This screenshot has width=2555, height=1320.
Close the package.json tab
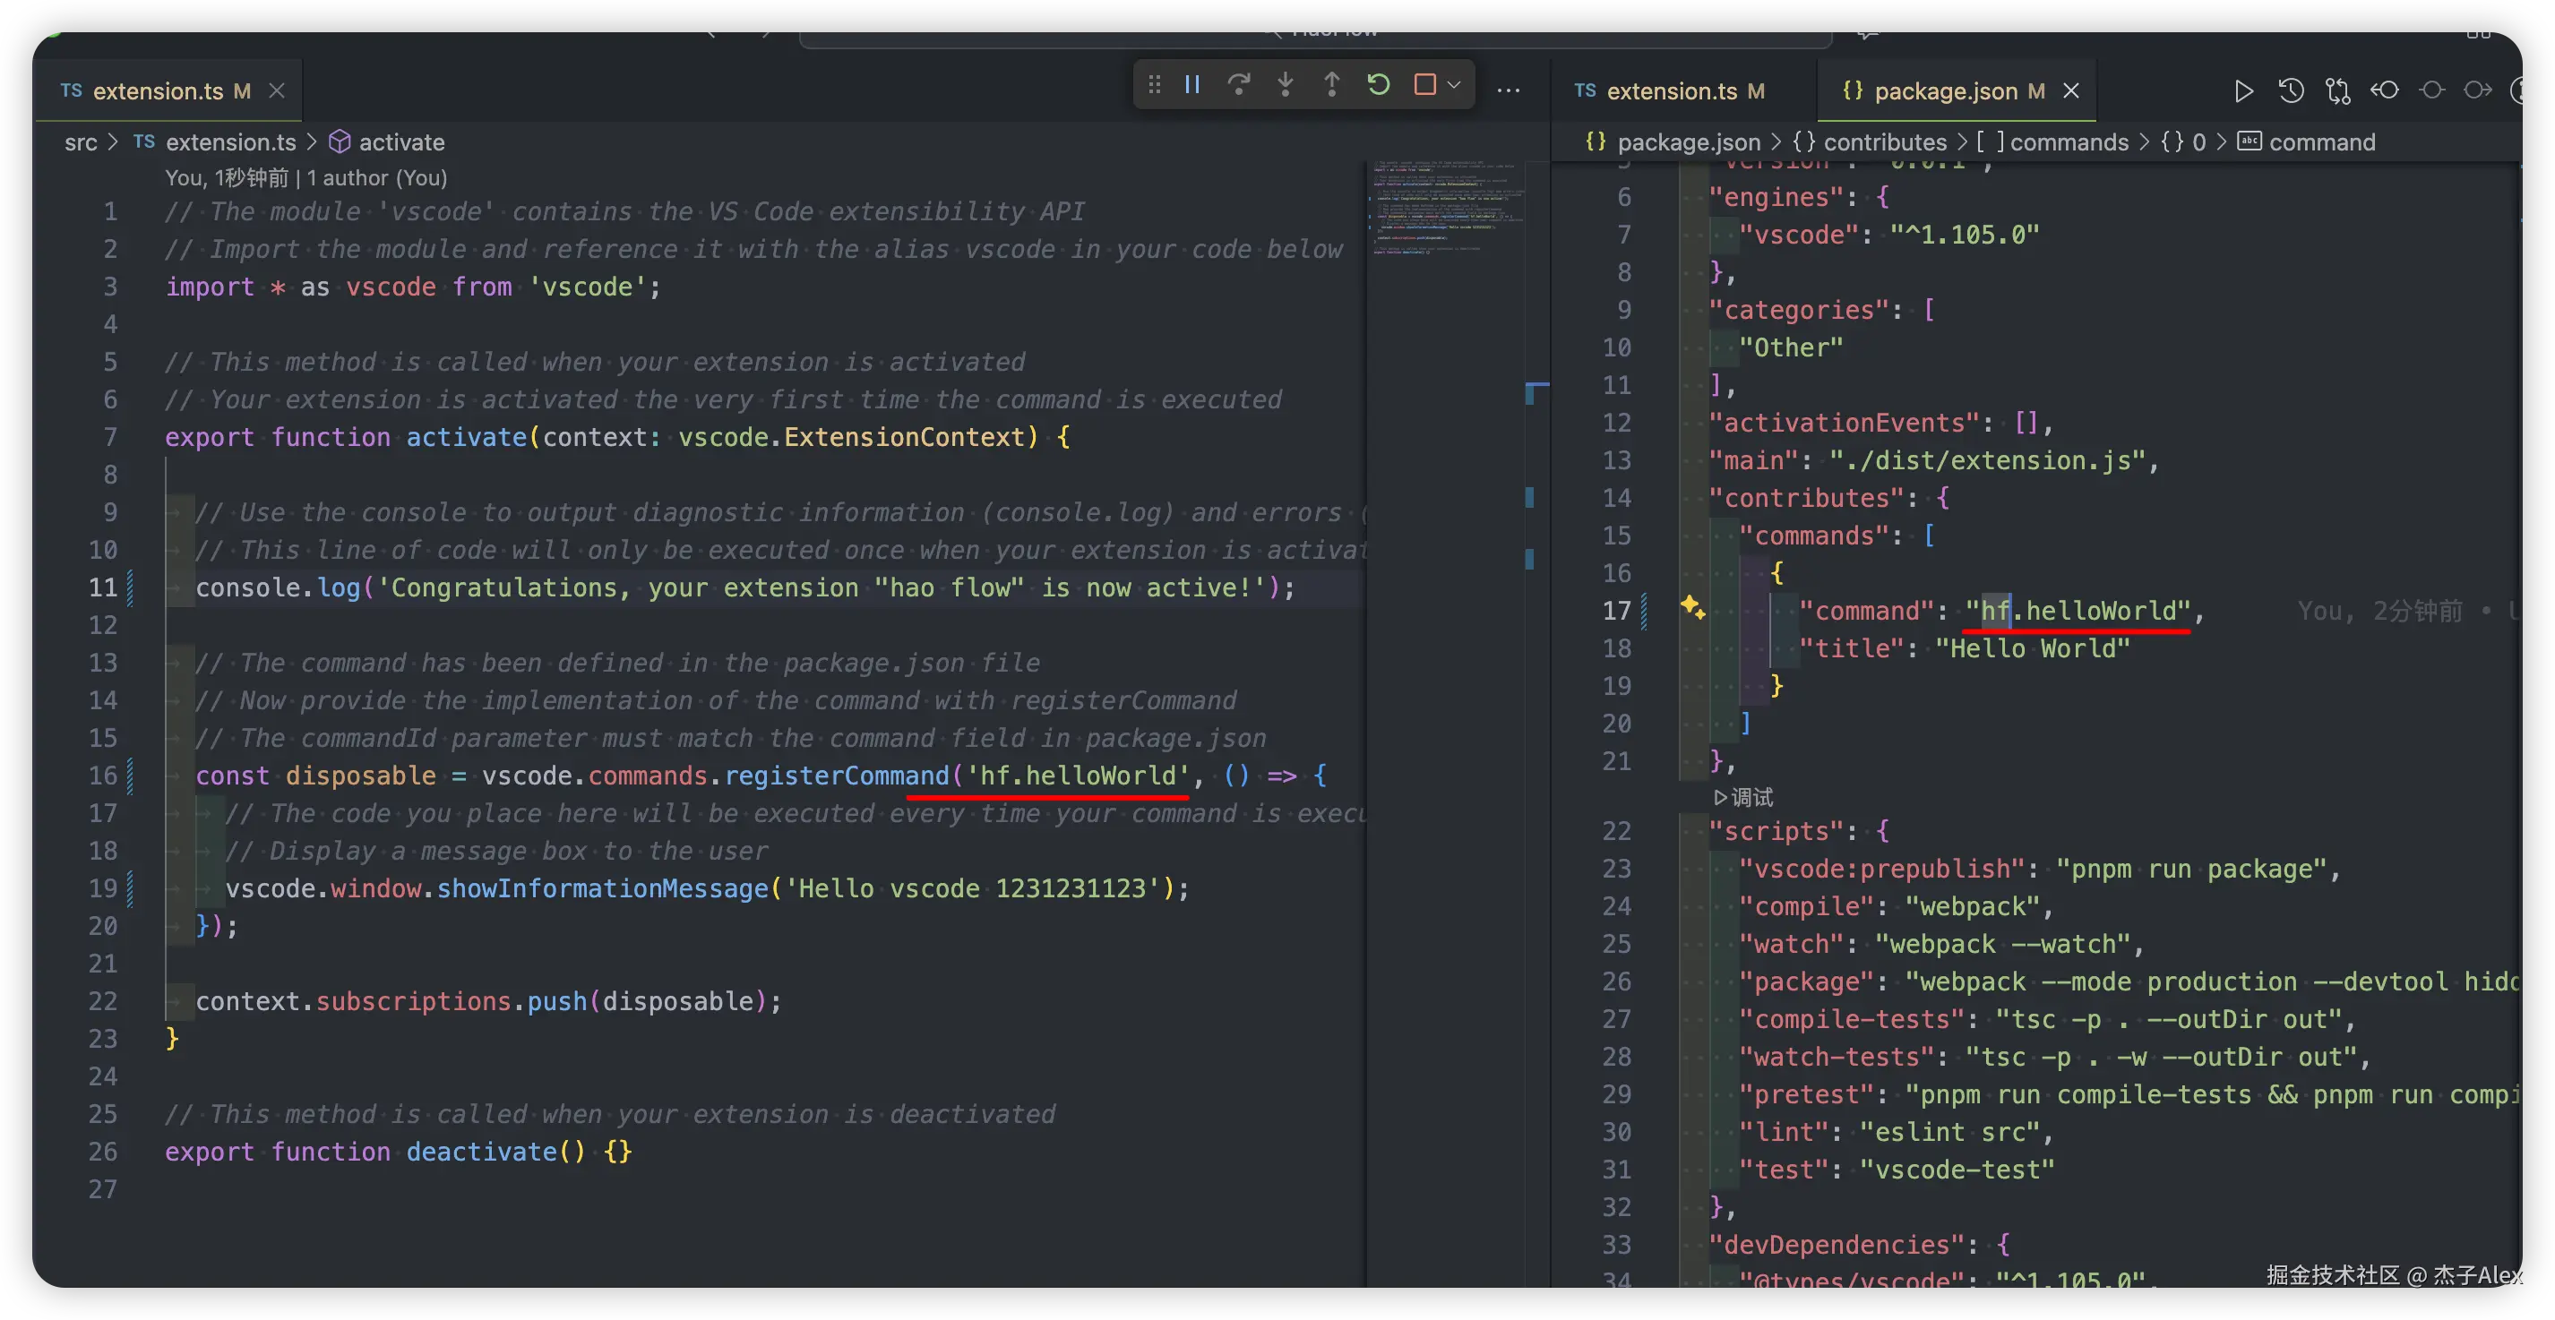tap(2071, 91)
